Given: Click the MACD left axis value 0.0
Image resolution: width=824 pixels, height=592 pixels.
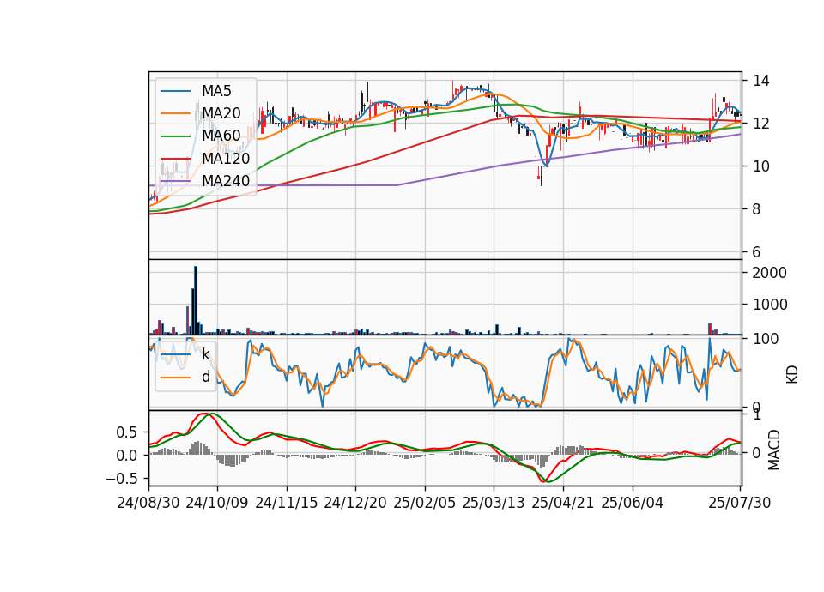Looking at the screenshot, I should (x=125, y=456).
